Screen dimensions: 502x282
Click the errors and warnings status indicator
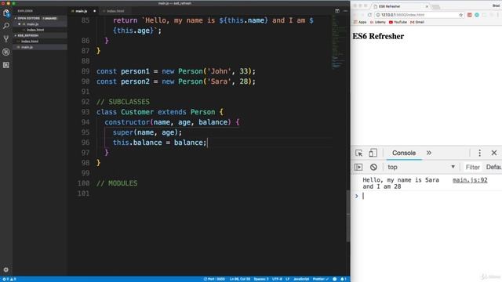point(9,279)
